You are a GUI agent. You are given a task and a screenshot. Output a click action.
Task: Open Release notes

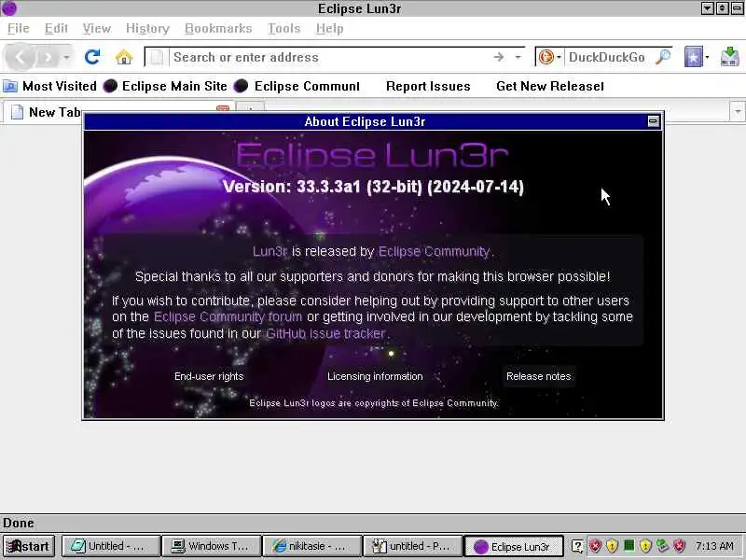[539, 376]
